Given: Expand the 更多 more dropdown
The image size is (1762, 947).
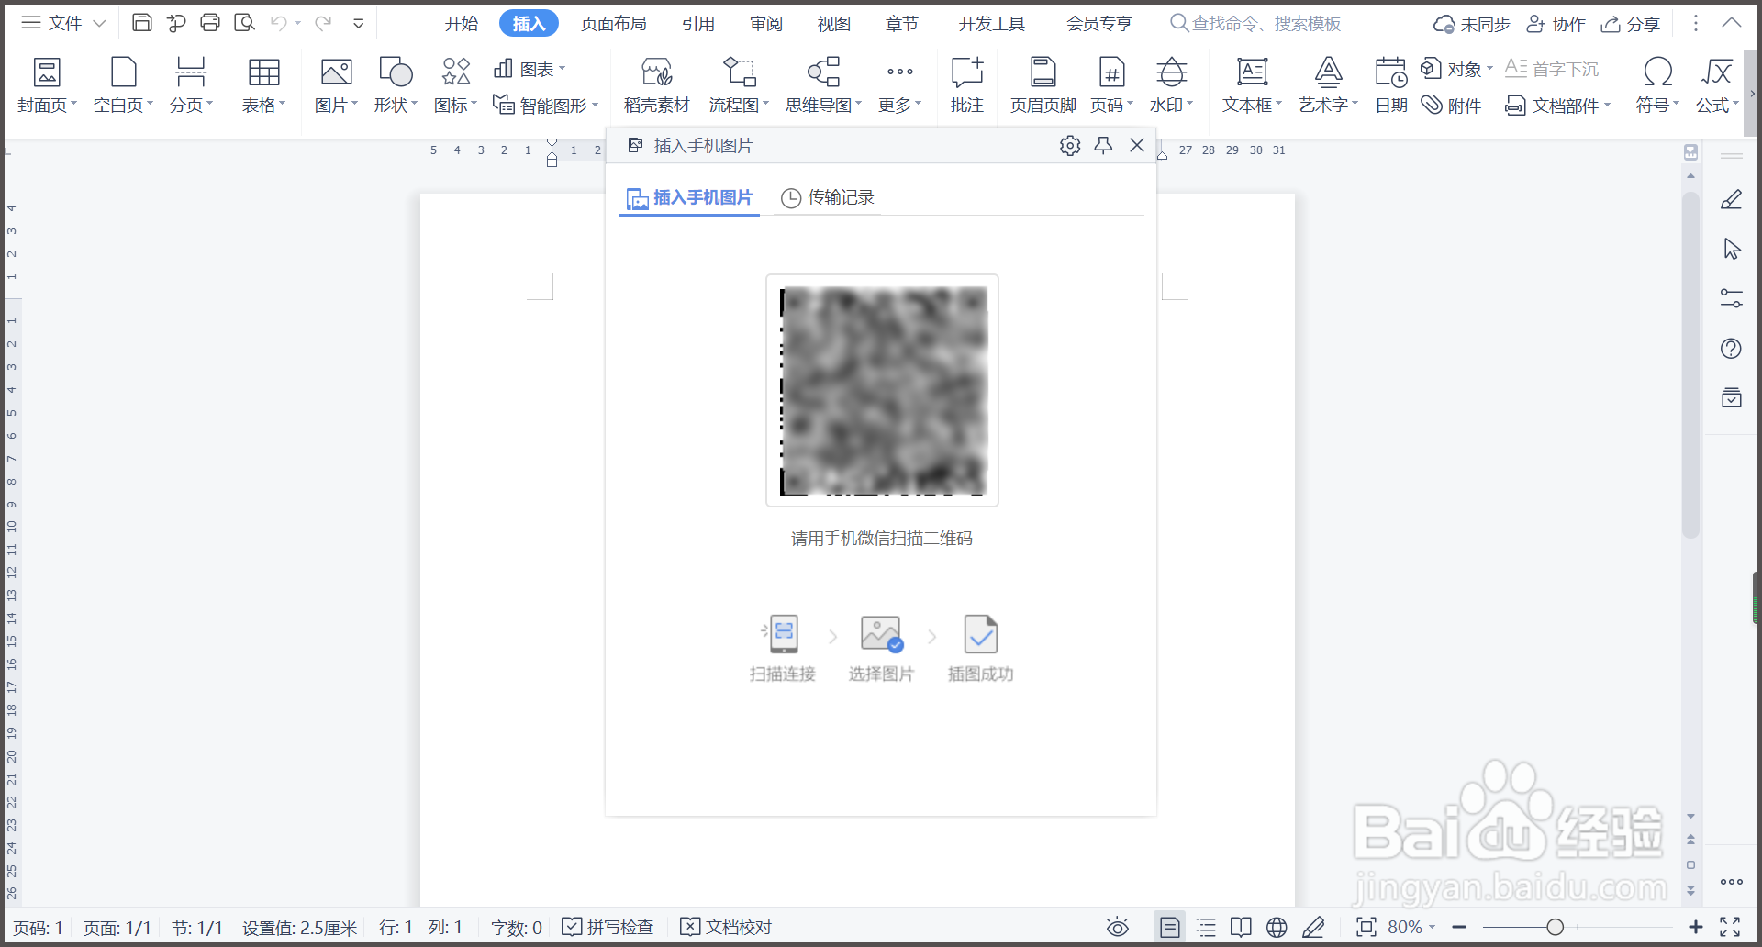Looking at the screenshot, I should pos(918,104).
